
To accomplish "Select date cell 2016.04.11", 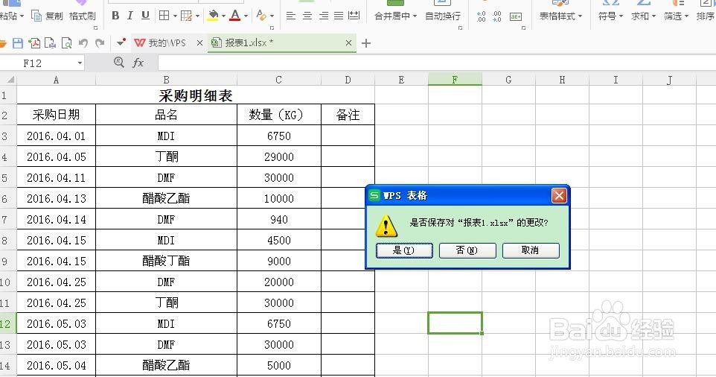I will (x=56, y=178).
